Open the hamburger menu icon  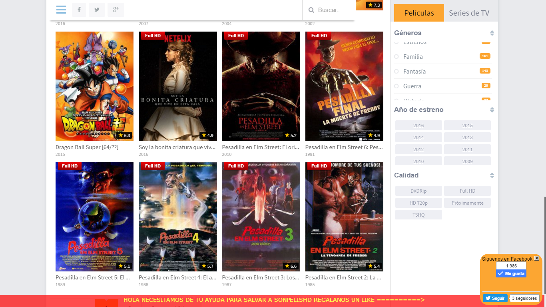[x=61, y=10]
